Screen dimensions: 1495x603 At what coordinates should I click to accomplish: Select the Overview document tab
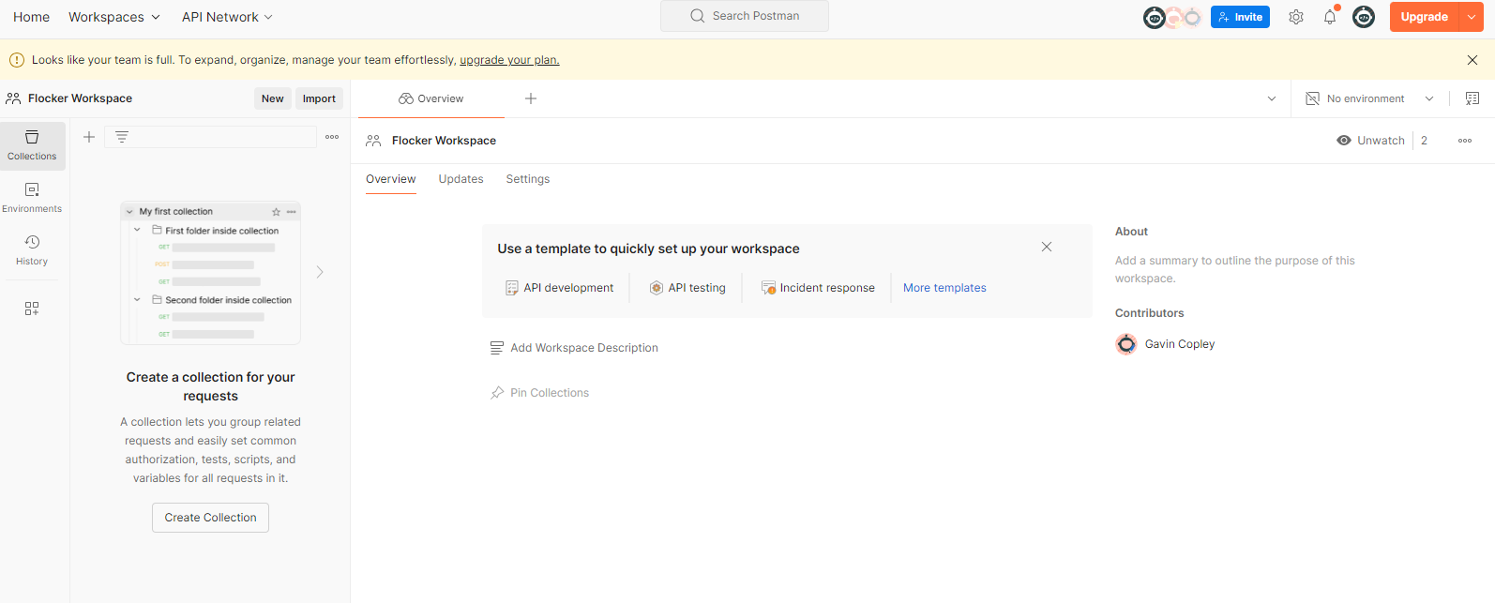[431, 98]
